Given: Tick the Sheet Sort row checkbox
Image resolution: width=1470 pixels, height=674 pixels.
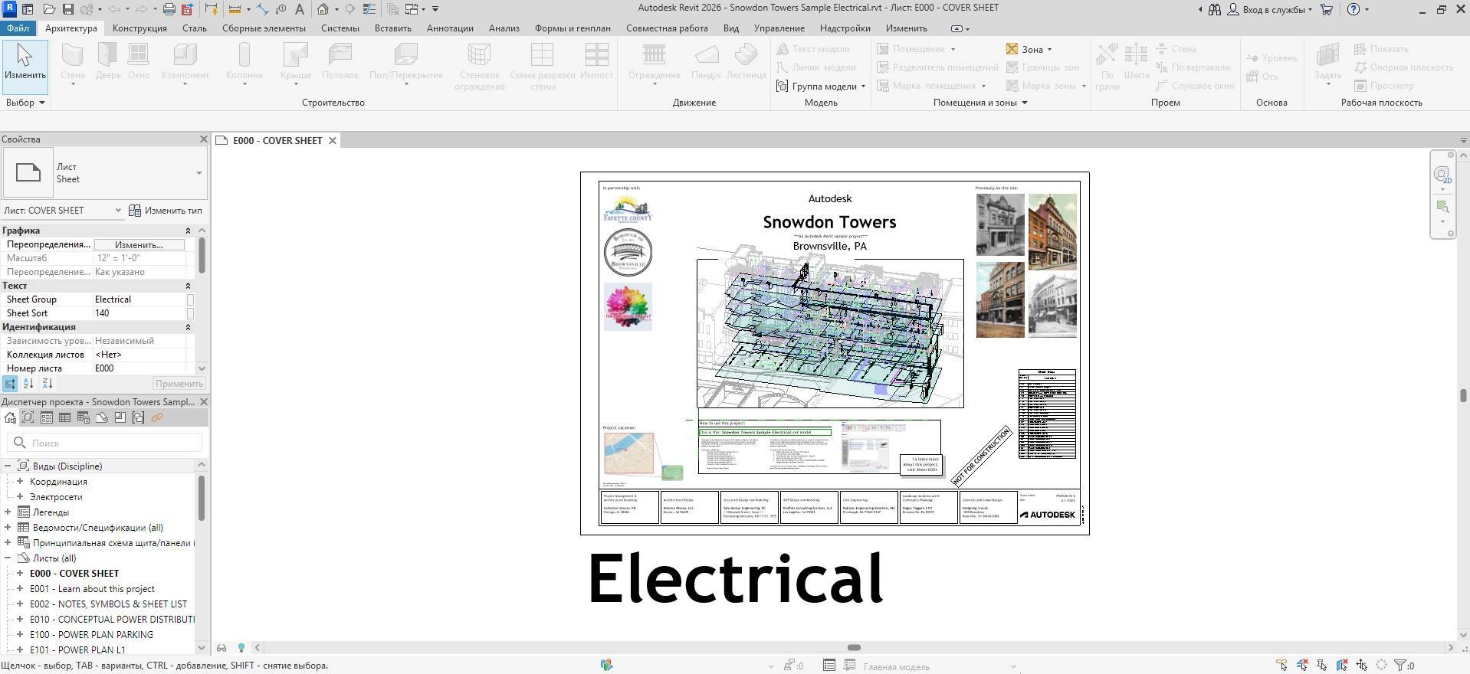Looking at the screenshot, I should click(191, 313).
